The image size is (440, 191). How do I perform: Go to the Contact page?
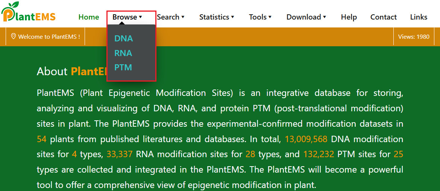pos(383,17)
